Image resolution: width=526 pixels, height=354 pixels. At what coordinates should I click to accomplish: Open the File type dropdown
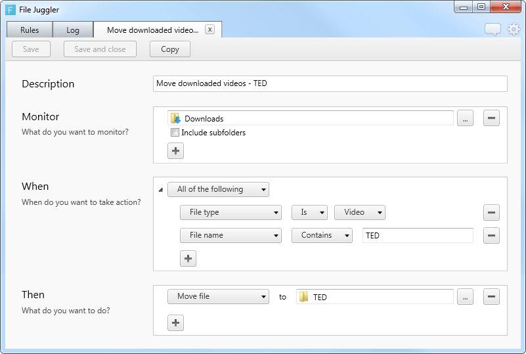point(230,212)
